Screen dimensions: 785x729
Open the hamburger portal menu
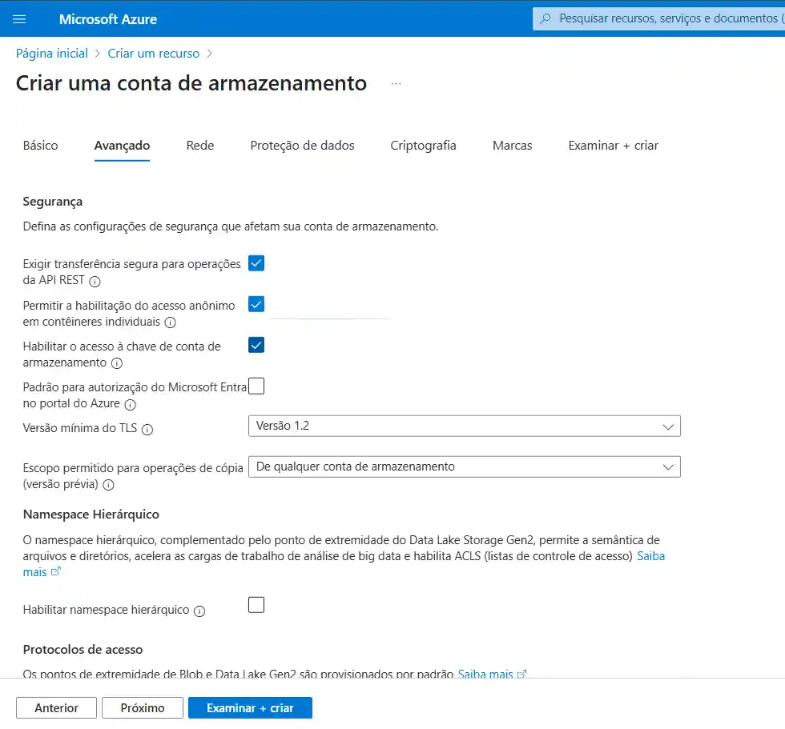19,19
